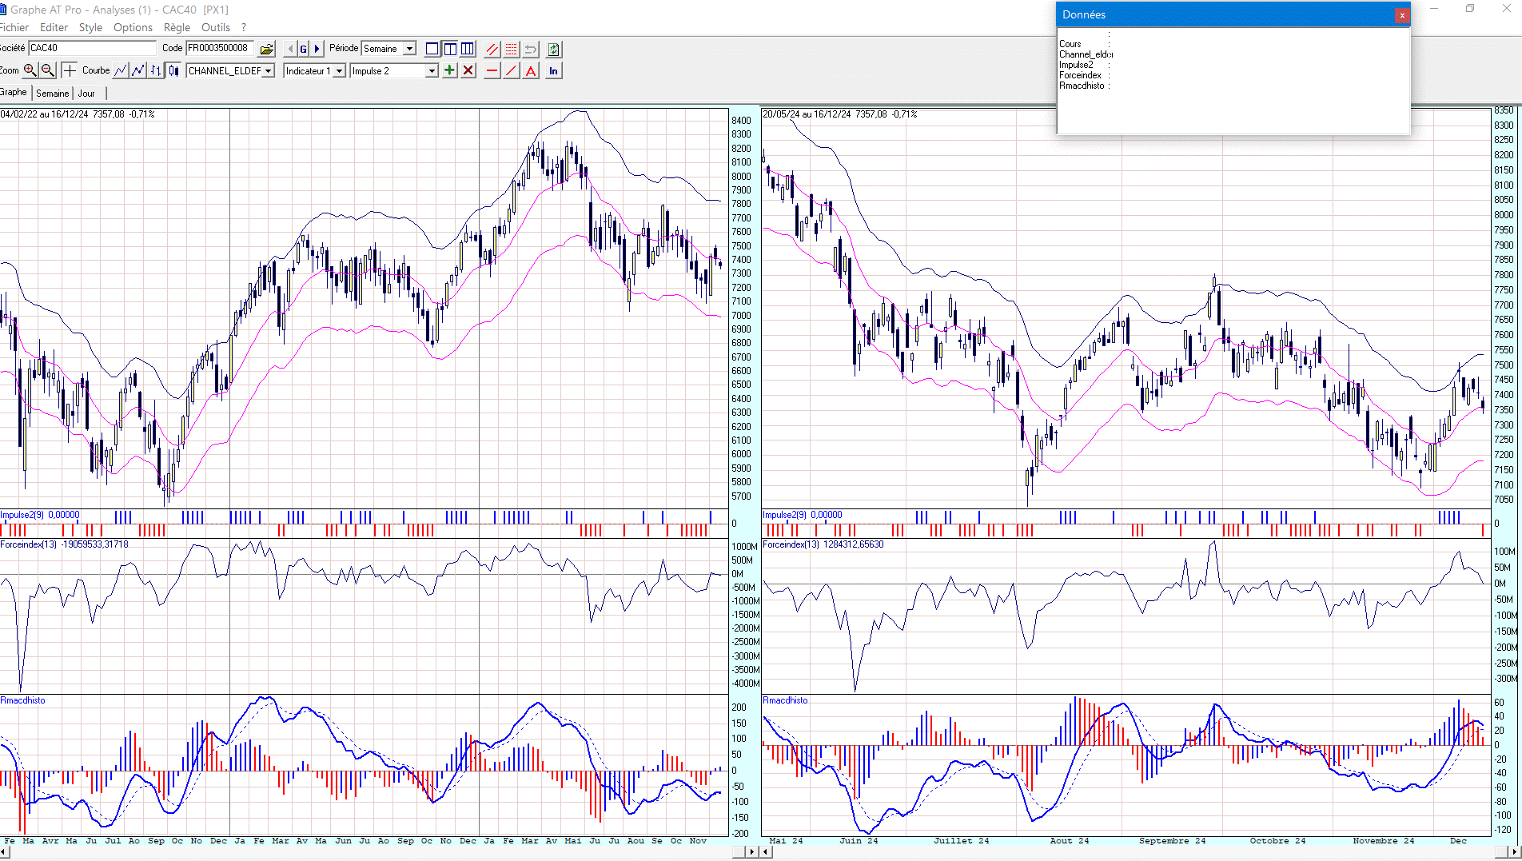
Task: Open the Fichier menu
Action: pyautogui.click(x=14, y=27)
